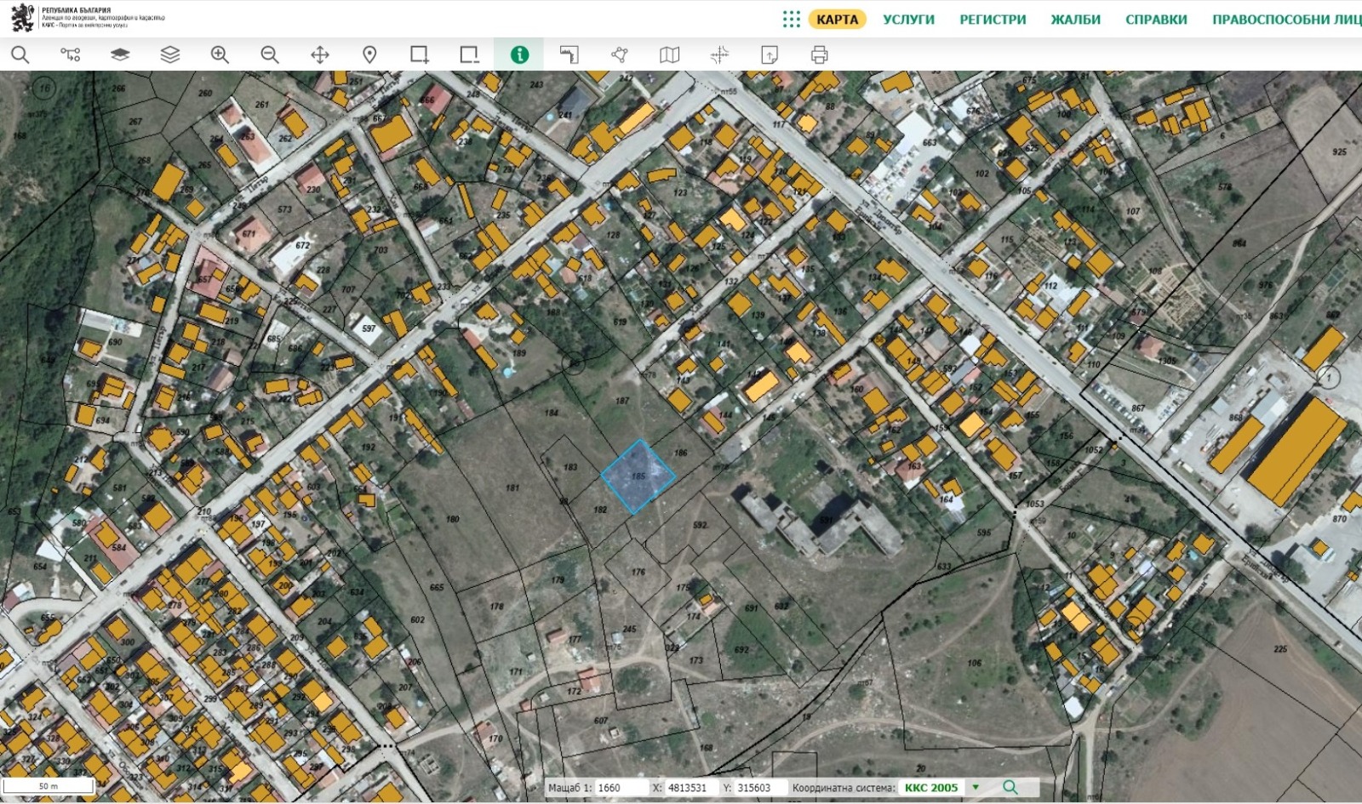Image resolution: width=1362 pixels, height=804 pixels.
Task: Click the scale value input field
Action: pos(621,788)
